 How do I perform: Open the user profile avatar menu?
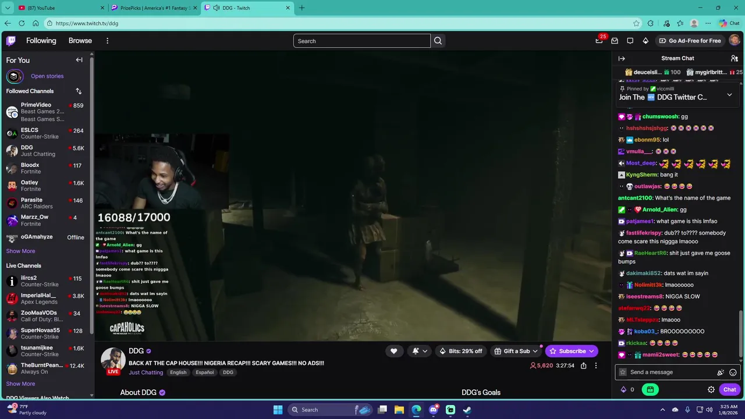coord(735,41)
